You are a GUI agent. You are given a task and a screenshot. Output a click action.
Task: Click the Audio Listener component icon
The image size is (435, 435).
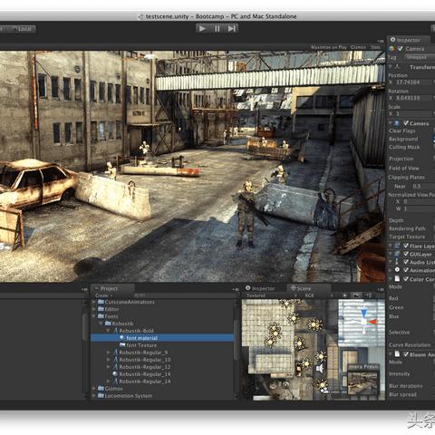click(397, 262)
